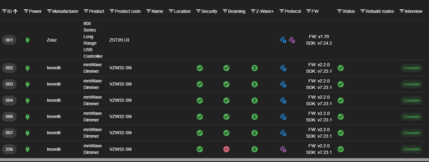This screenshot has height=162, width=429.
Task: Select node ID chip 004
Action: point(9,101)
